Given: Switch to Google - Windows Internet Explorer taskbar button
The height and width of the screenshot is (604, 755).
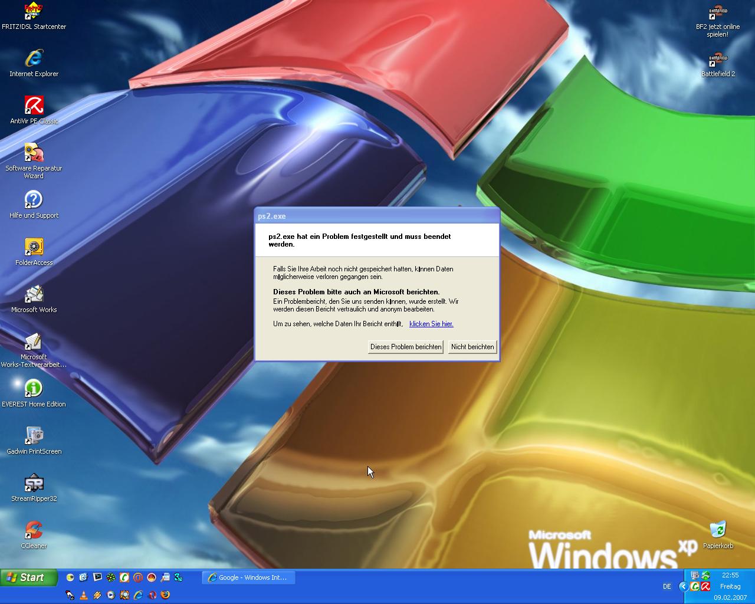Looking at the screenshot, I should click(249, 577).
